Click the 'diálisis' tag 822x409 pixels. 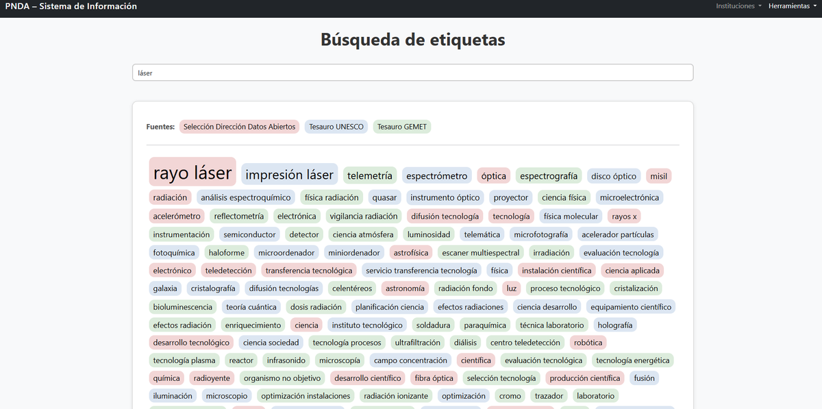click(x=466, y=343)
